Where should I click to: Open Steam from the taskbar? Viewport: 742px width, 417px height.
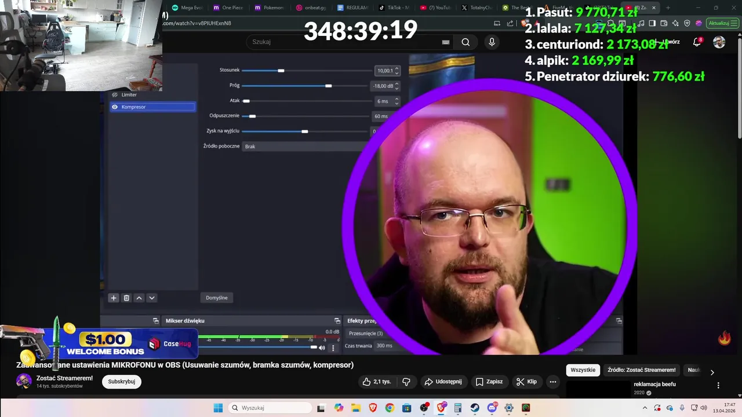(x=475, y=408)
